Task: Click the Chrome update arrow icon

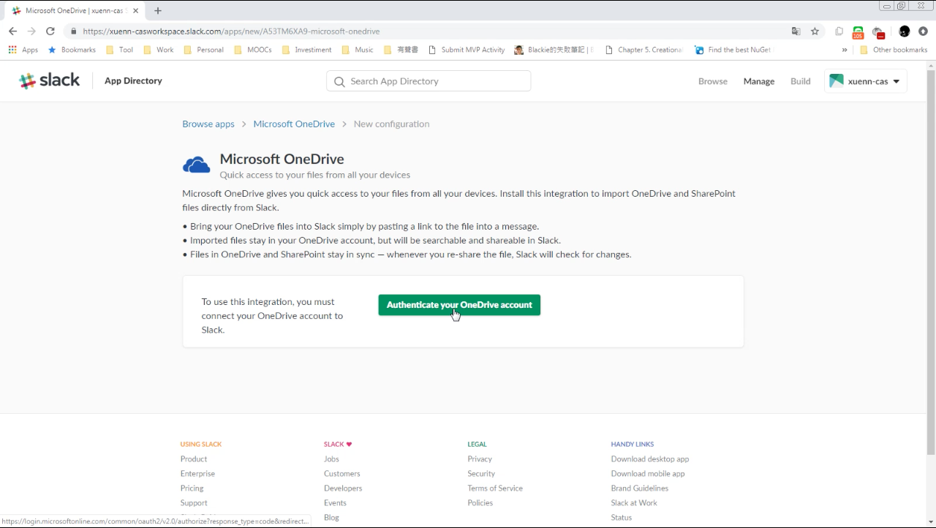Action: tap(923, 31)
